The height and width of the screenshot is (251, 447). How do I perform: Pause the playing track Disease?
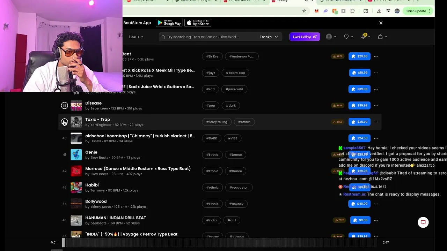coord(64,105)
